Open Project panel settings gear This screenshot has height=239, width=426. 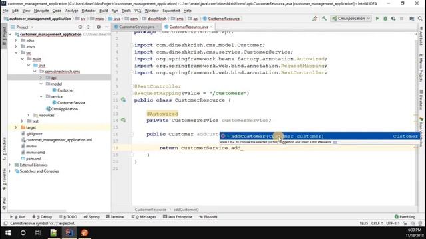[x=99, y=27]
